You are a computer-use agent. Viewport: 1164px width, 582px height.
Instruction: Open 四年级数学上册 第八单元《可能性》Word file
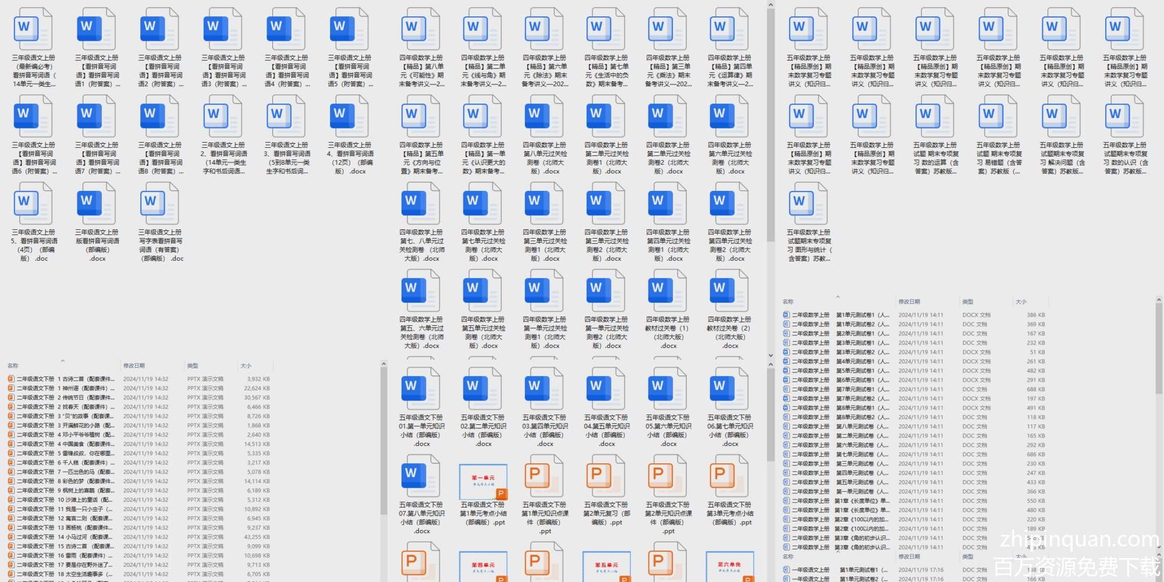click(421, 29)
